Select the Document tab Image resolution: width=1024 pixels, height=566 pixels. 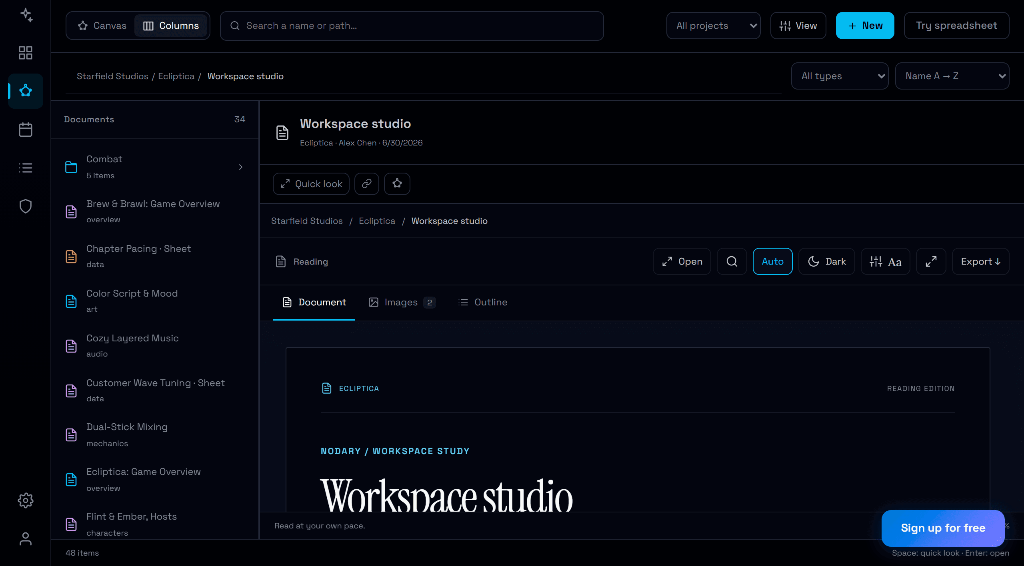(x=314, y=302)
